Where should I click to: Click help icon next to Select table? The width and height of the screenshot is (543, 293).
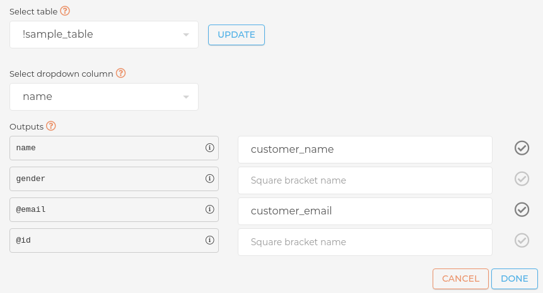pos(64,11)
